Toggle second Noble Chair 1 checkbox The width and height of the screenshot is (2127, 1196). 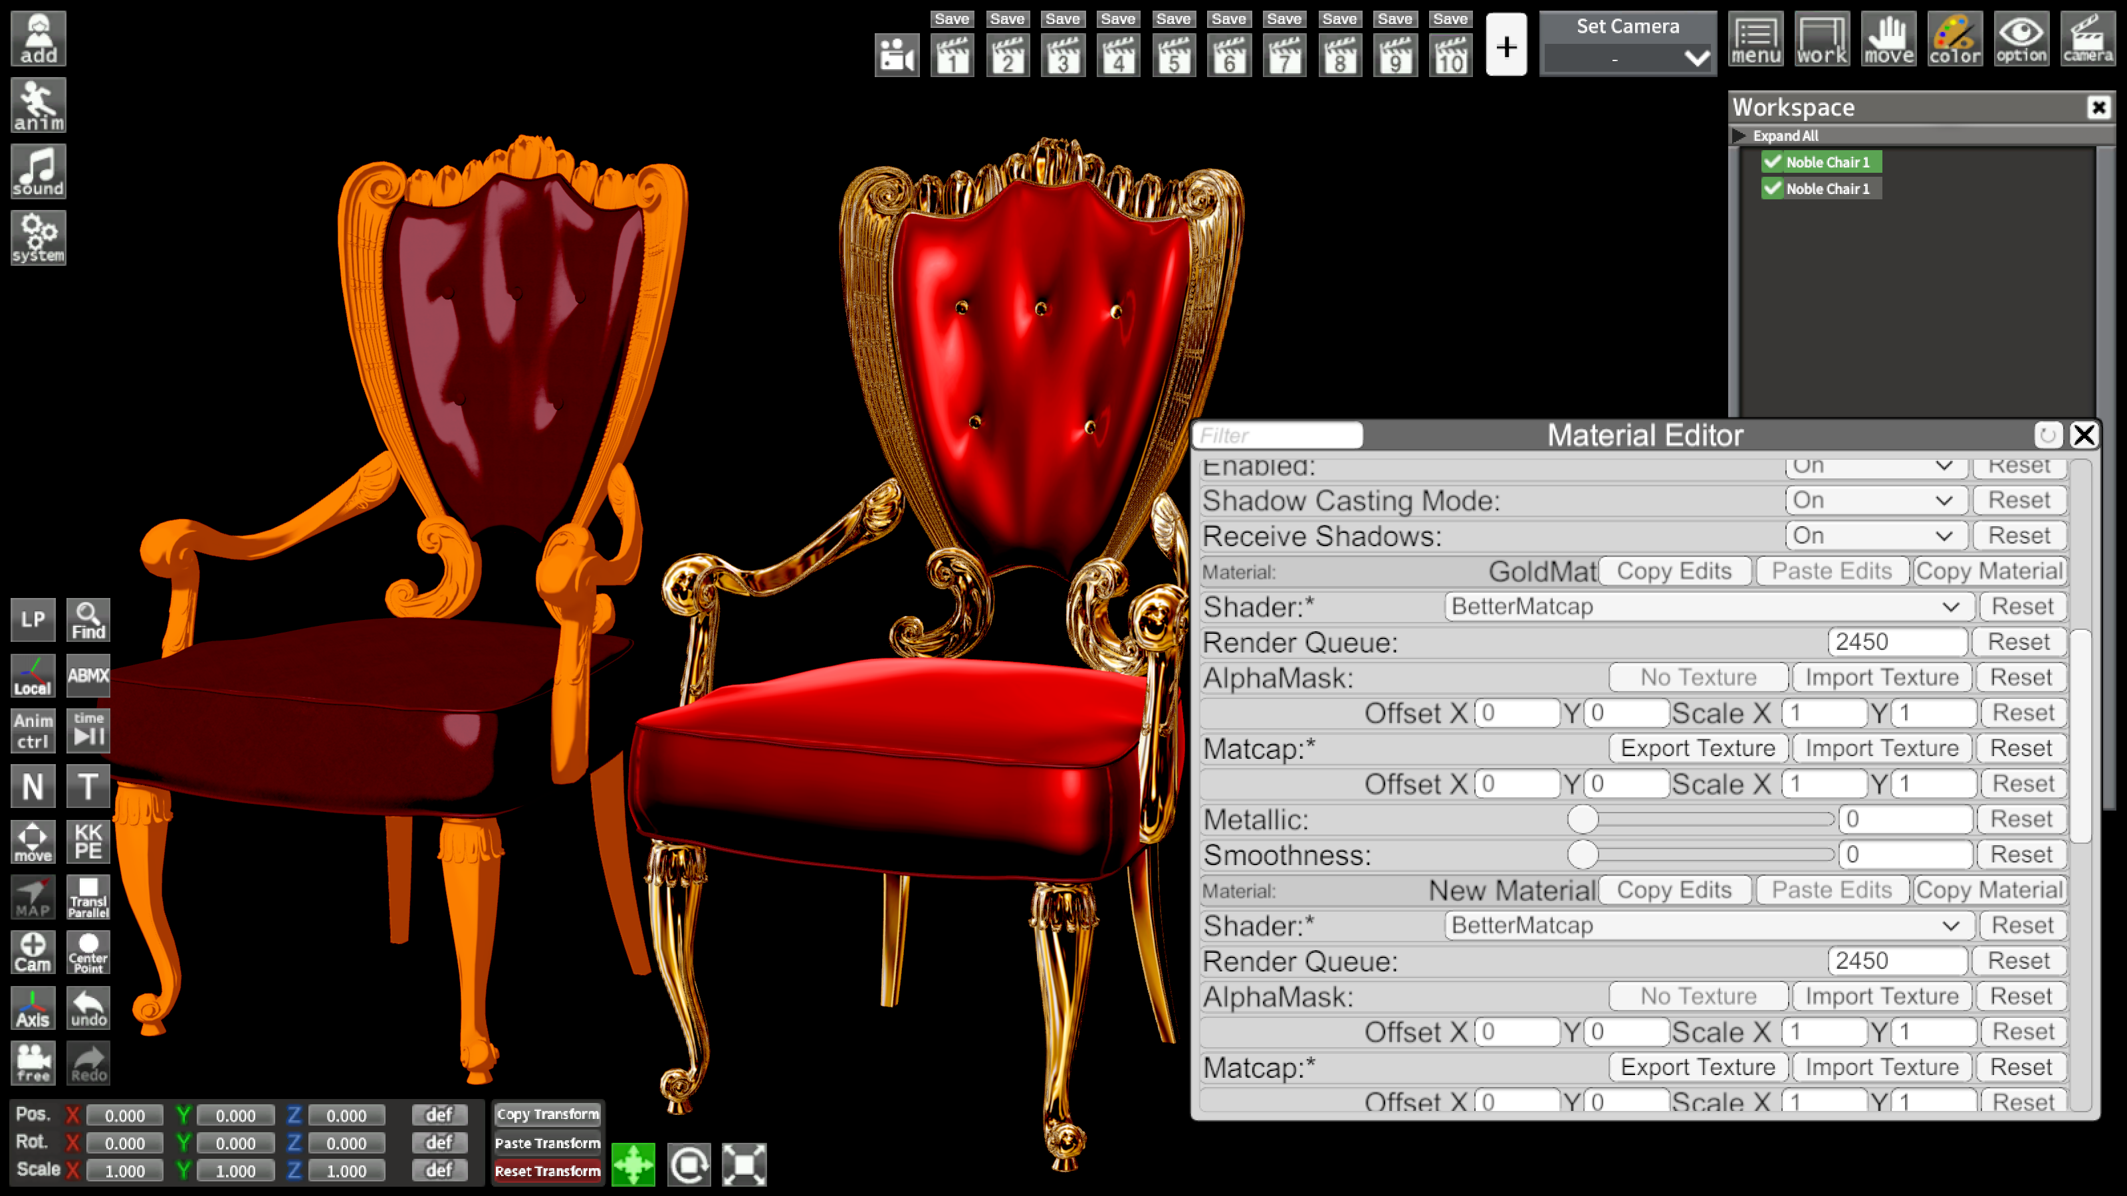[x=1773, y=188]
